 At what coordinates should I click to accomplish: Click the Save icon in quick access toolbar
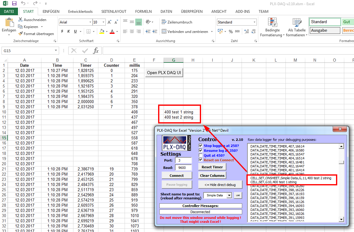pyautogui.click(x=14, y=3)
